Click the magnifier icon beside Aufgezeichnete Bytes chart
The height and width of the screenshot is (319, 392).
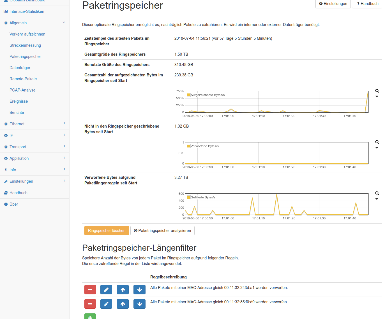[377, 91]
